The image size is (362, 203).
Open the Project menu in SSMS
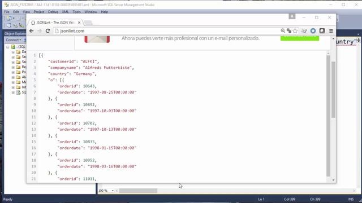click(x=39, y=12)
